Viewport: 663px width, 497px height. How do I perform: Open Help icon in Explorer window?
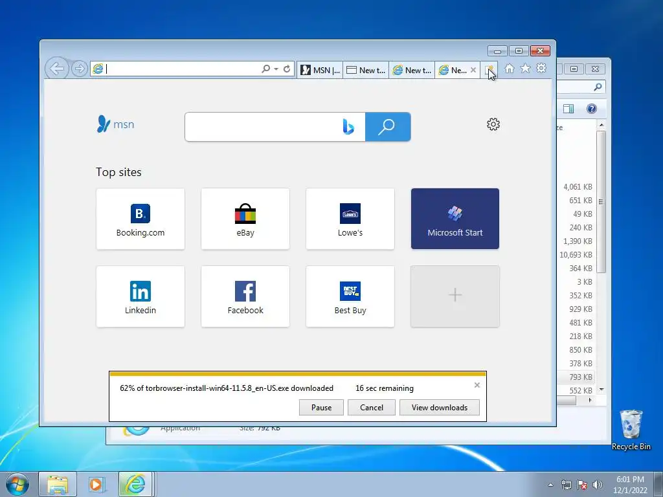pyautogui.click(x=592, y=109)
